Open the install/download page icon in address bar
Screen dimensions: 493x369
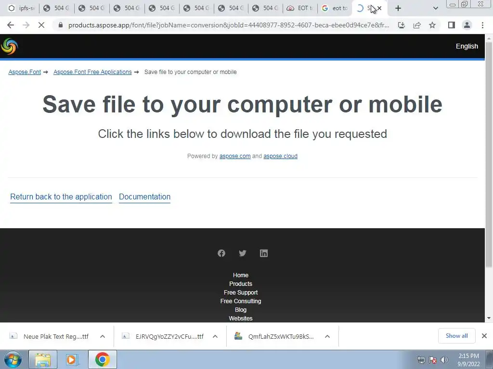coord(402,25)
